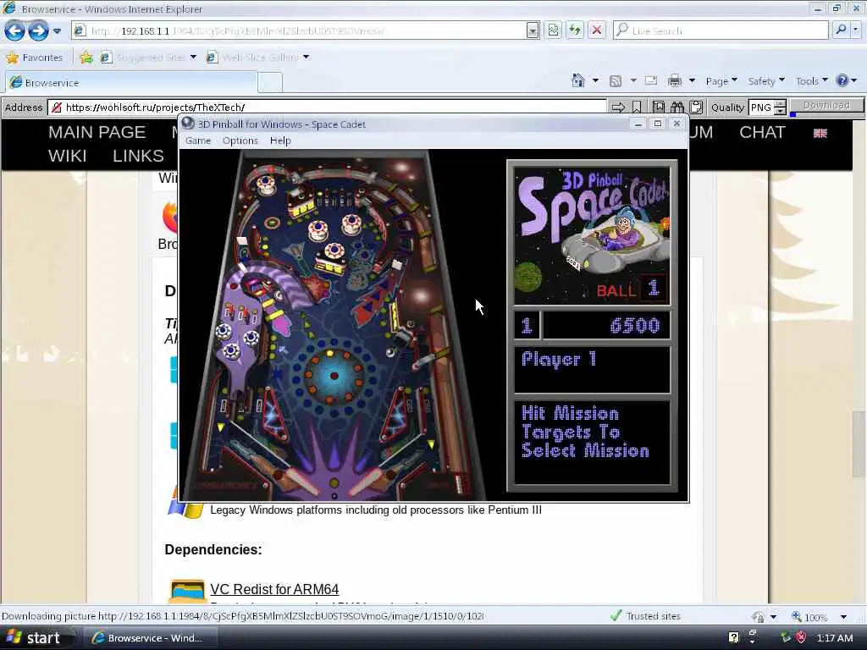Refresh the page with green arrows icon
The height and width of the screenshot is (650, 867).
[x=575, y=30]
